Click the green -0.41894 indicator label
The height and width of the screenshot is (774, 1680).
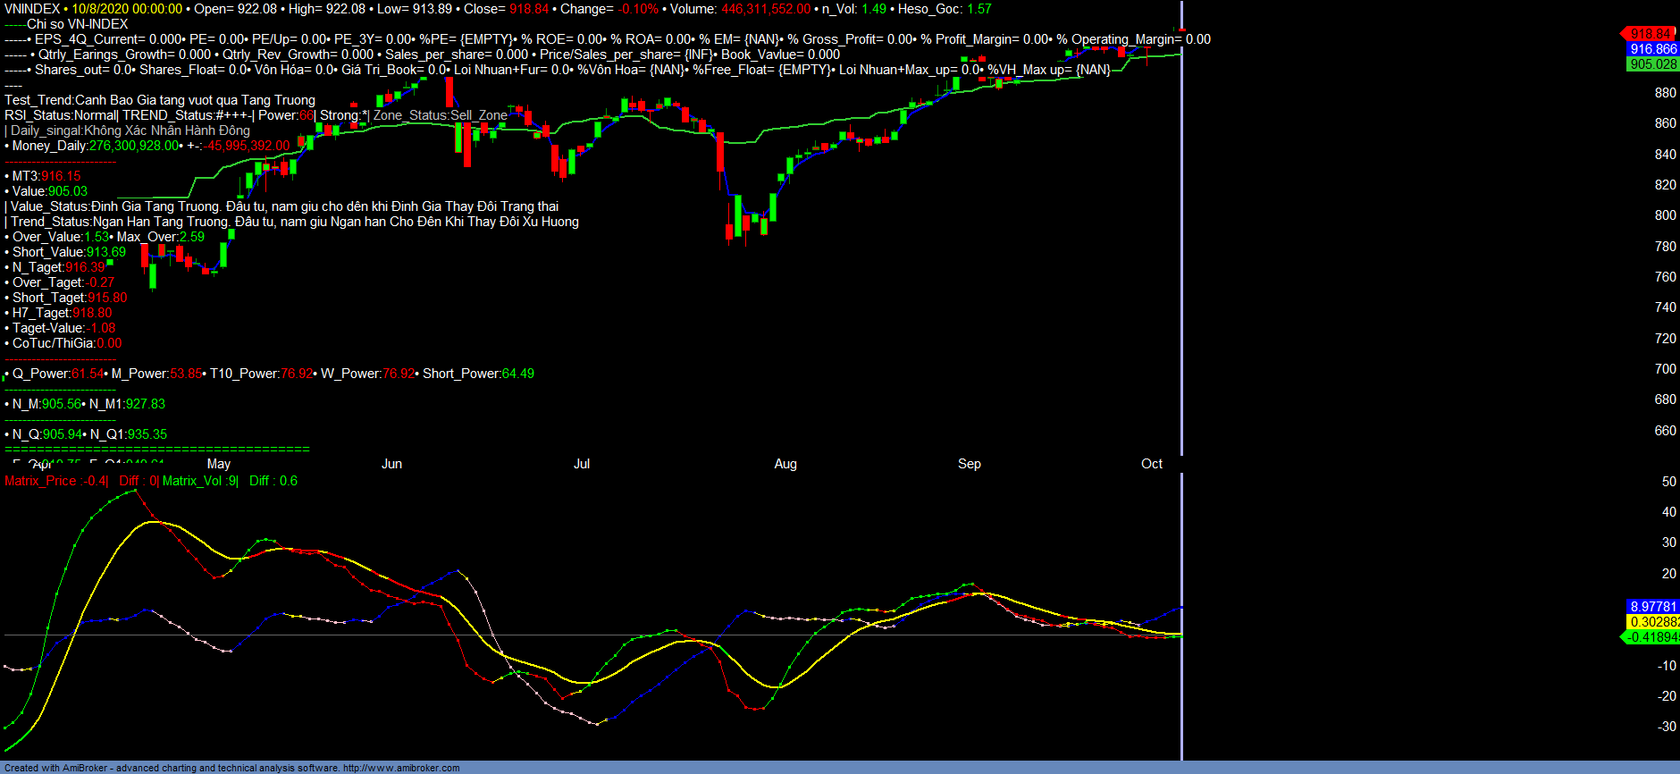pyautogui.click(x=1652, y=637)
